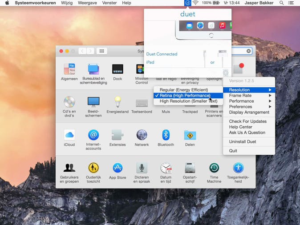
Task: Open iCloud preferences
Action: click(69, 138)
